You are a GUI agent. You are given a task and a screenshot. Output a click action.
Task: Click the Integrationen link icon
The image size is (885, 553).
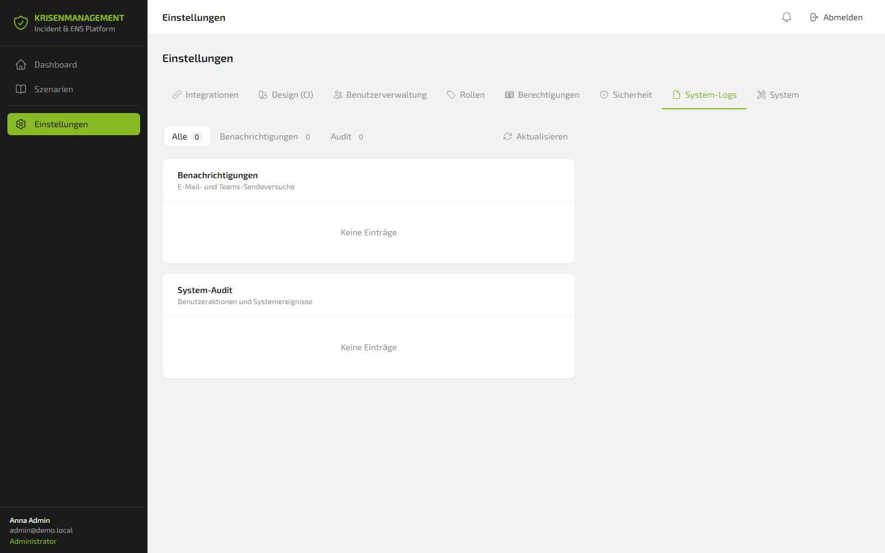pyautogui.click(x=177, y=95)
